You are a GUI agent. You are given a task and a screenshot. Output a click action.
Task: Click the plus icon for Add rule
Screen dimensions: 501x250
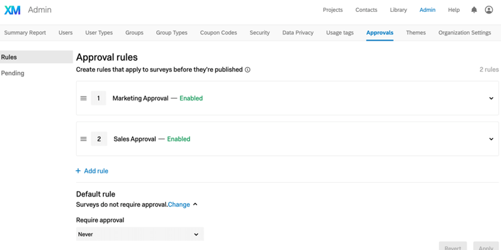click(78, 171)
